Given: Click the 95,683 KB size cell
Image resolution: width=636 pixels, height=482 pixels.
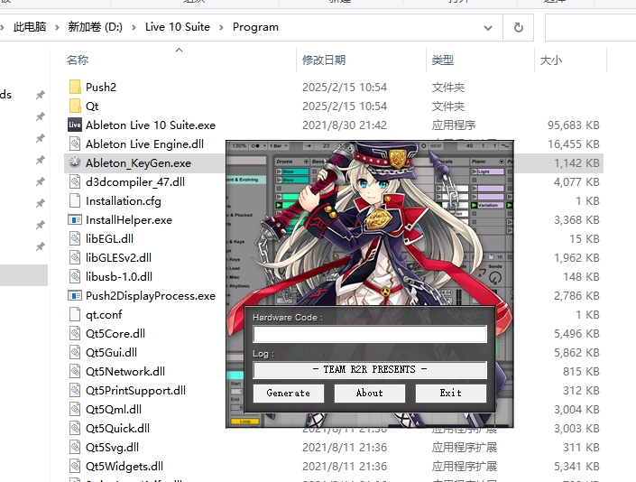Looking at the screenshot, I should coord(574,125).
